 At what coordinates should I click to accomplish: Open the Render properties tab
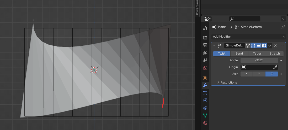click(x=205, y=38)
